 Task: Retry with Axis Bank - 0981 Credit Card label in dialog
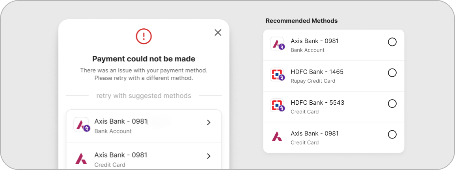[x=121, y=155]
